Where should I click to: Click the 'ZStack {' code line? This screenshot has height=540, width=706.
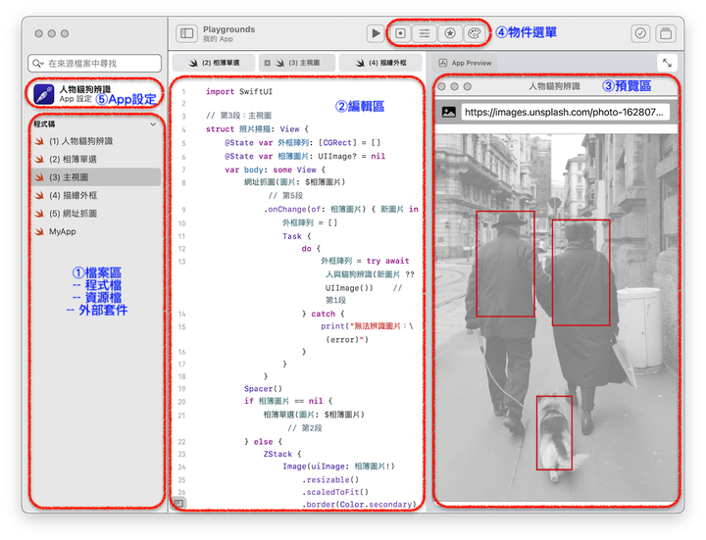[282, 454]
